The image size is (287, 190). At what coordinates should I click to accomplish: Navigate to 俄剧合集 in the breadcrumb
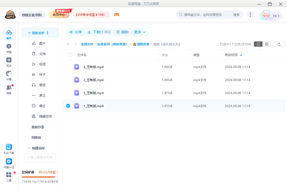(142, 44)
